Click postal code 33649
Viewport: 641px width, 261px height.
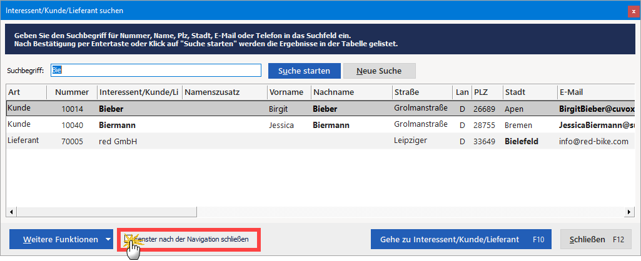pos(485,142)
